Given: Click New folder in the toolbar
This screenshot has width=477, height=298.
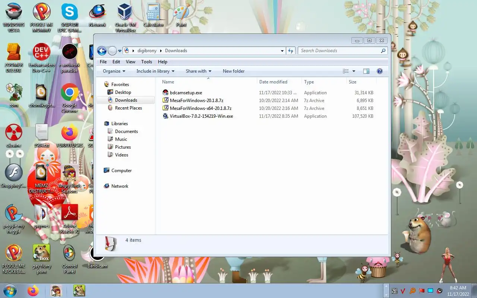Looking at the screenshot, I should click(x=234, y=71).
